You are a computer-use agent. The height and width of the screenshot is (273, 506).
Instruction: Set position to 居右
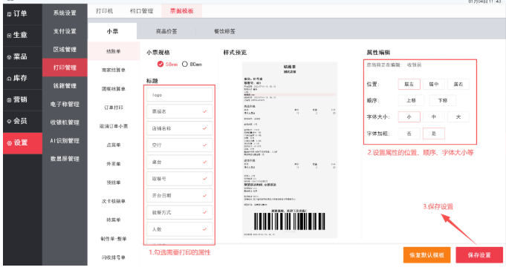point(458,84)
